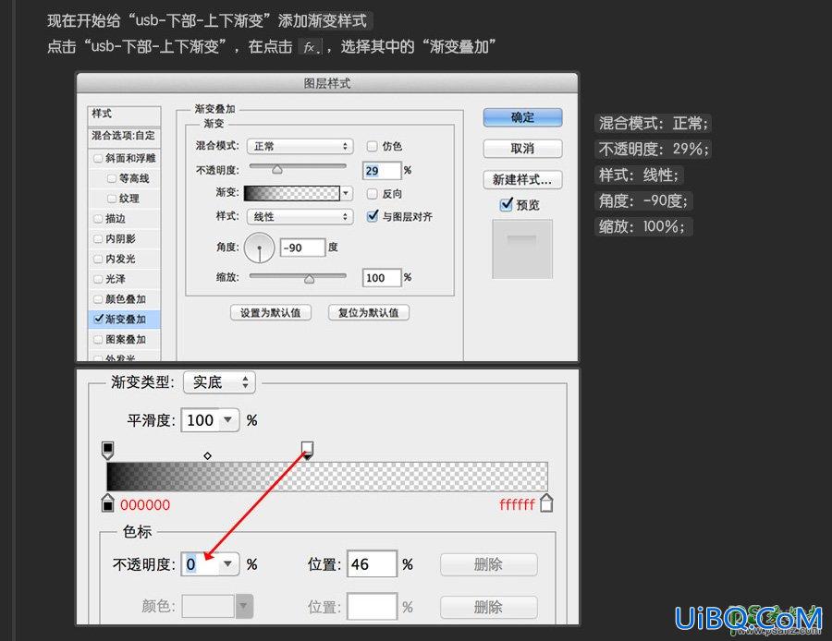Select 混合选项:自定 in styles list
Image resolution: width=832 pixels, height=641 pixels.
tap(124, 136)
